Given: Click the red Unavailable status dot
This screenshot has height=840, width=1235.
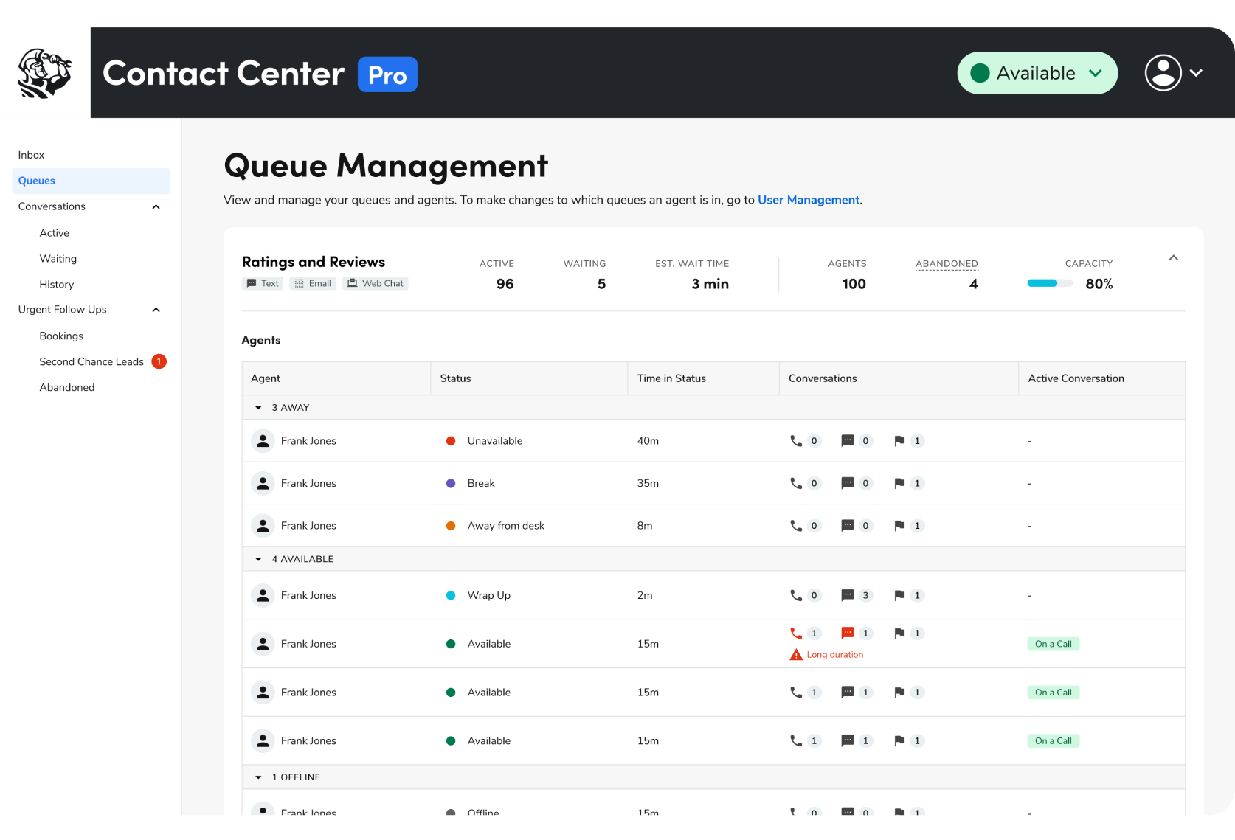Looking at the screenshot, I should coord(451,441).
